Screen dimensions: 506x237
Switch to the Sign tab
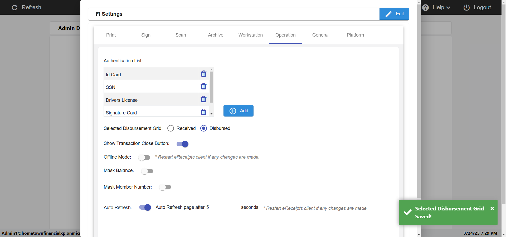click(146, 35)
